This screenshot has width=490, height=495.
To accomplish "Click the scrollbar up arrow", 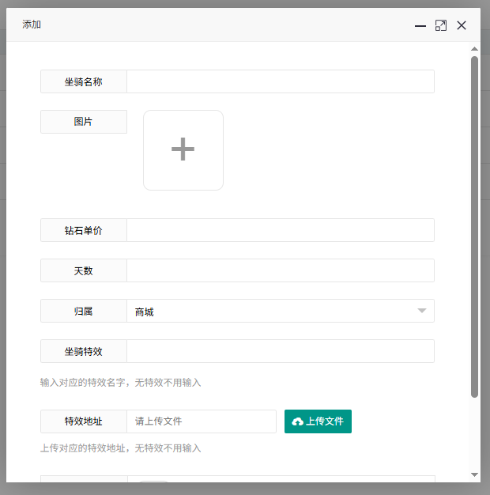I will 474,49.
